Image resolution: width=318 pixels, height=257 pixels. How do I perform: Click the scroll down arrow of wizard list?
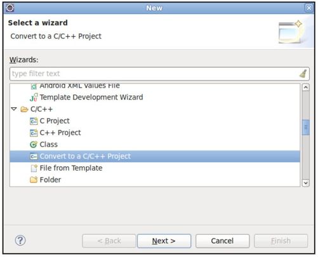tap(305, 183)
